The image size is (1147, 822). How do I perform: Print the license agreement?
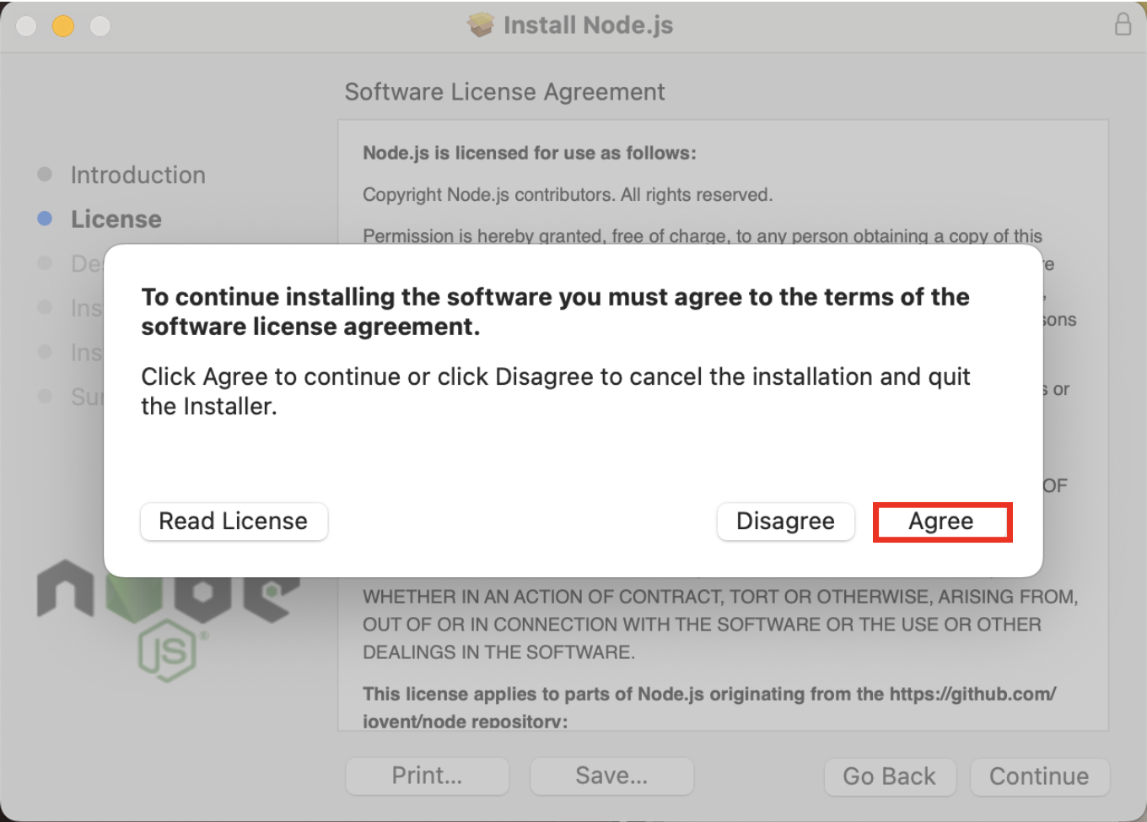pos(427,776)
